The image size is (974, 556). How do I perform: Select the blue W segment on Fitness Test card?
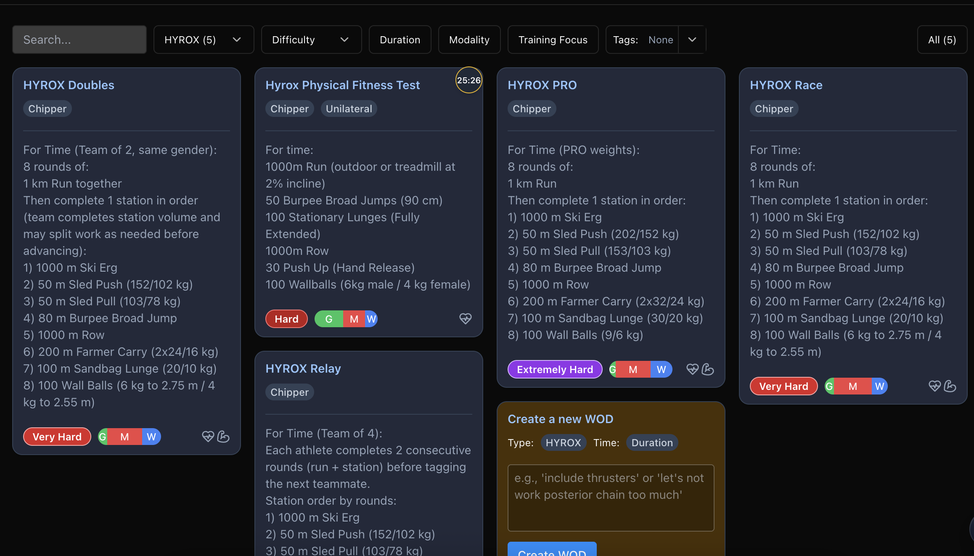point(371,319)
